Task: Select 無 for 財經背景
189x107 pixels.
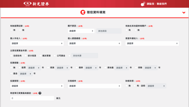Action: pyautogui.click(x=126, y=86)
